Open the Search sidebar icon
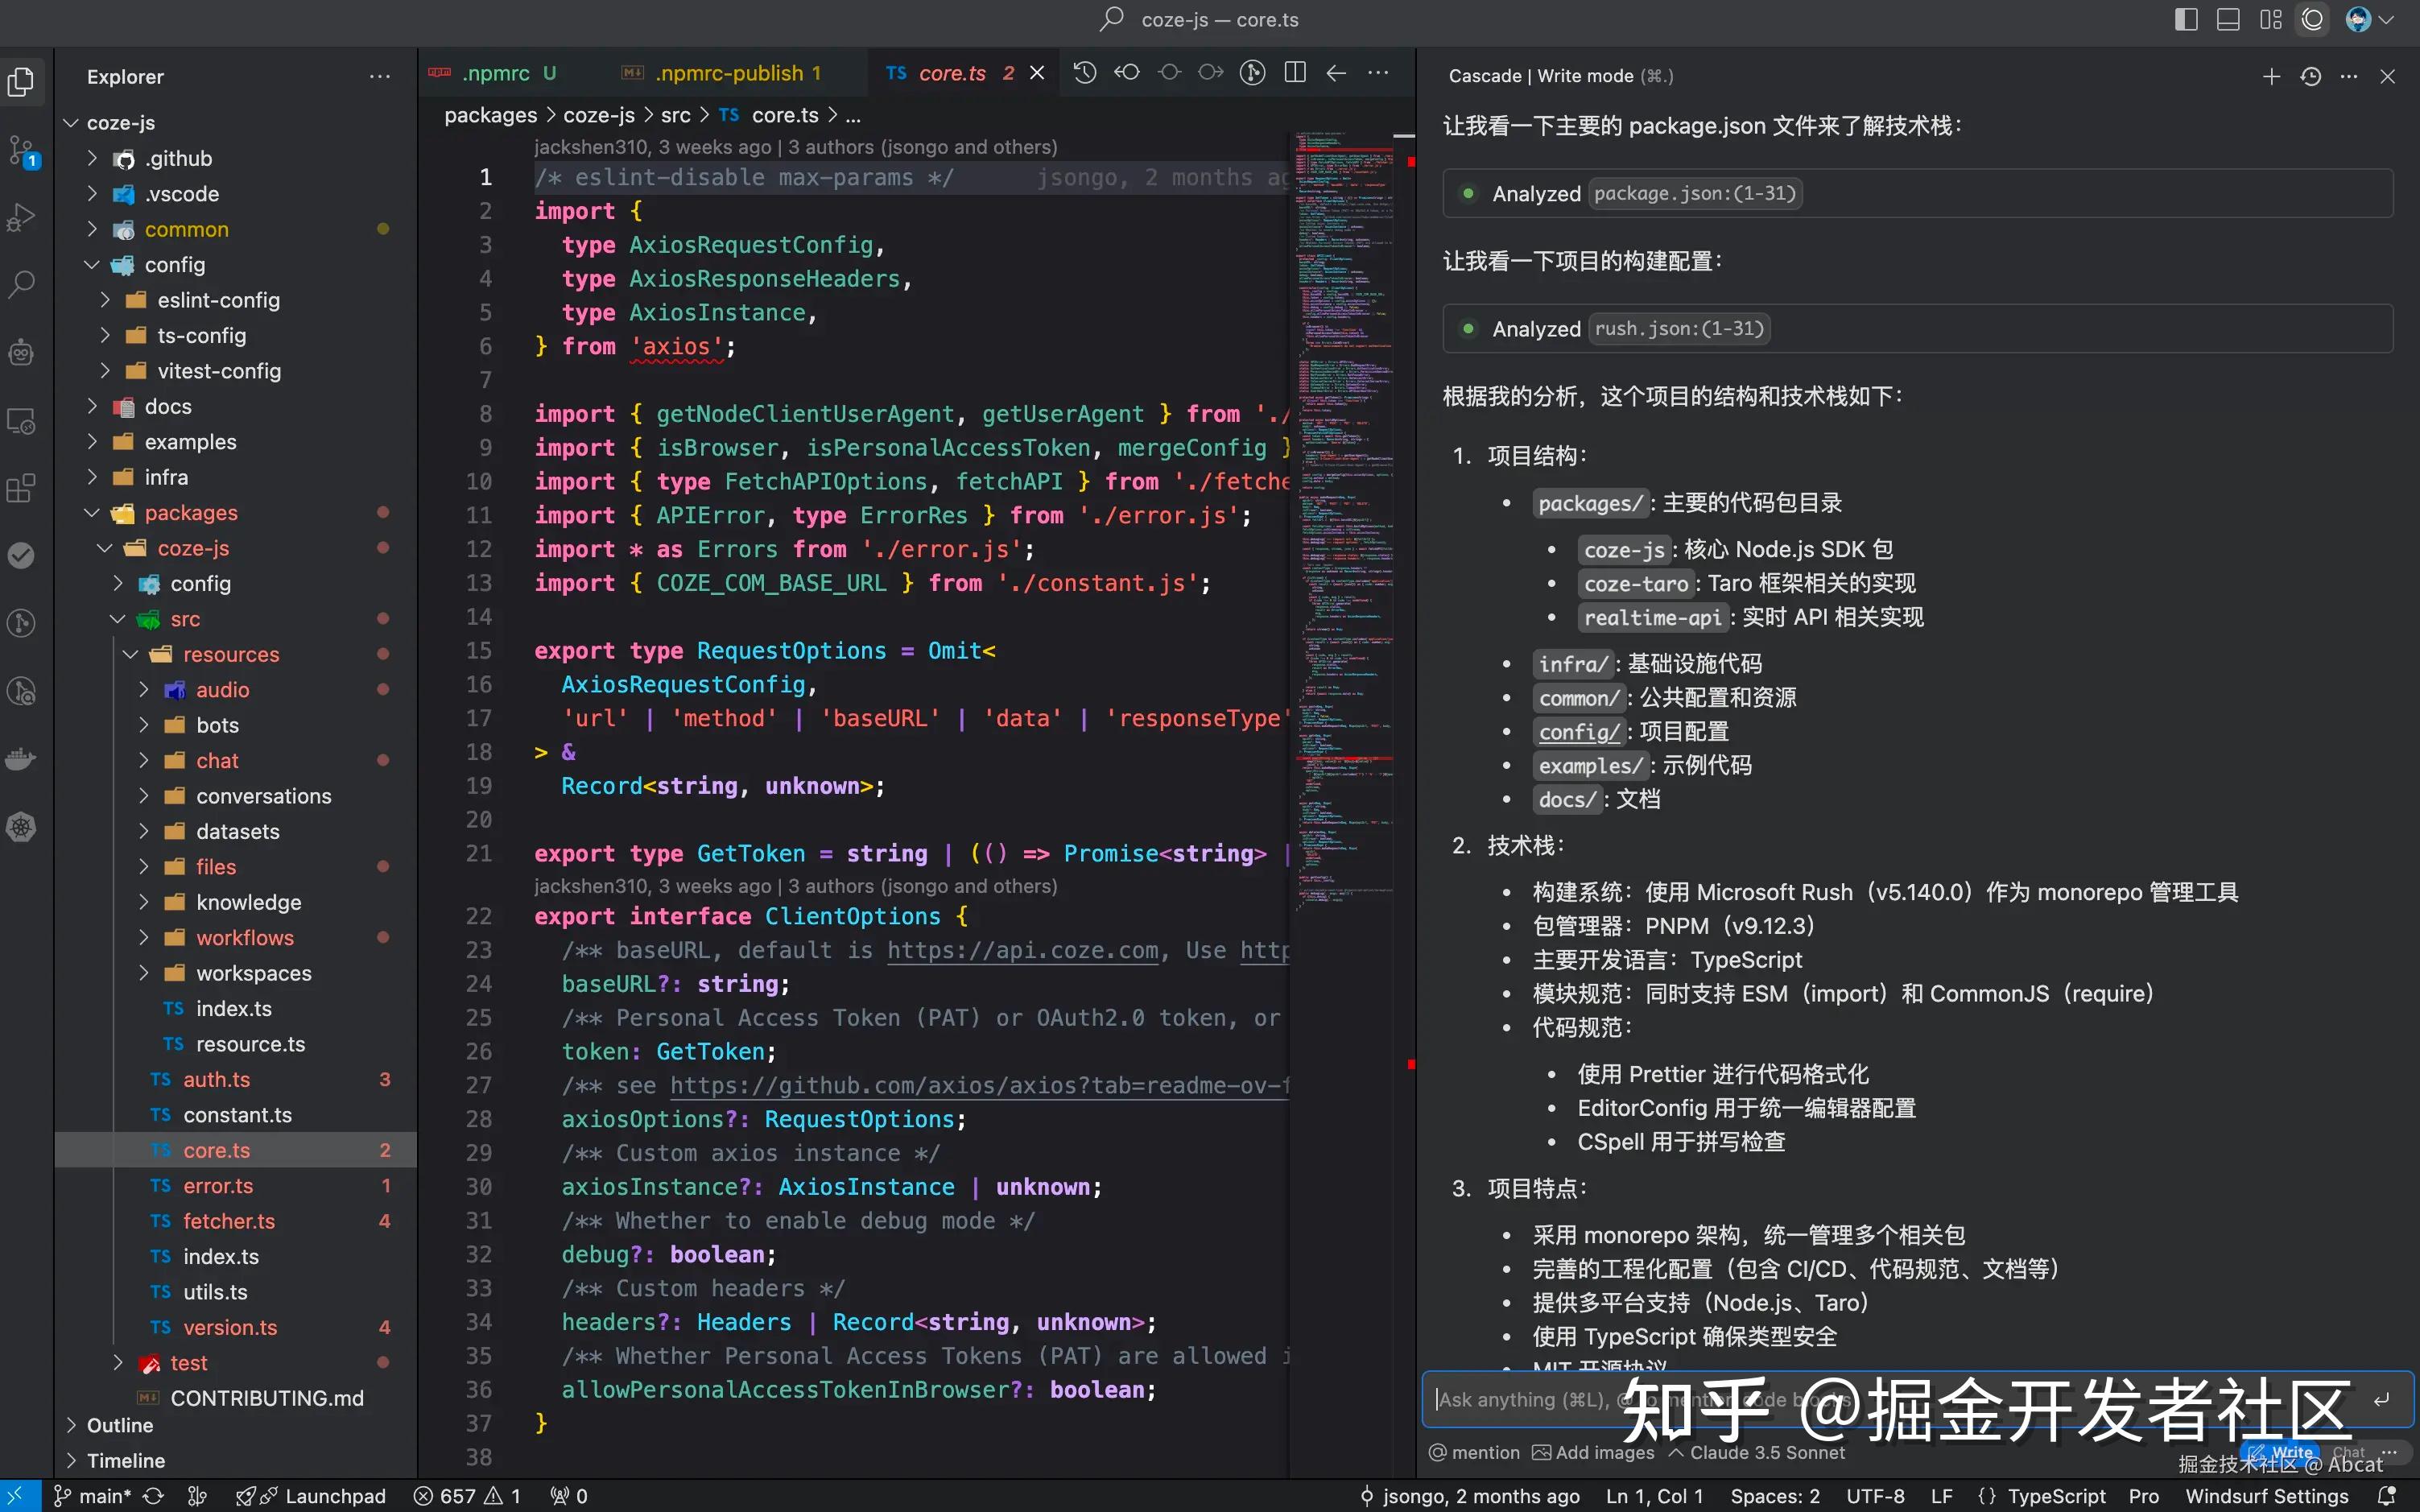2420x1512 pixels. (22, 284)
